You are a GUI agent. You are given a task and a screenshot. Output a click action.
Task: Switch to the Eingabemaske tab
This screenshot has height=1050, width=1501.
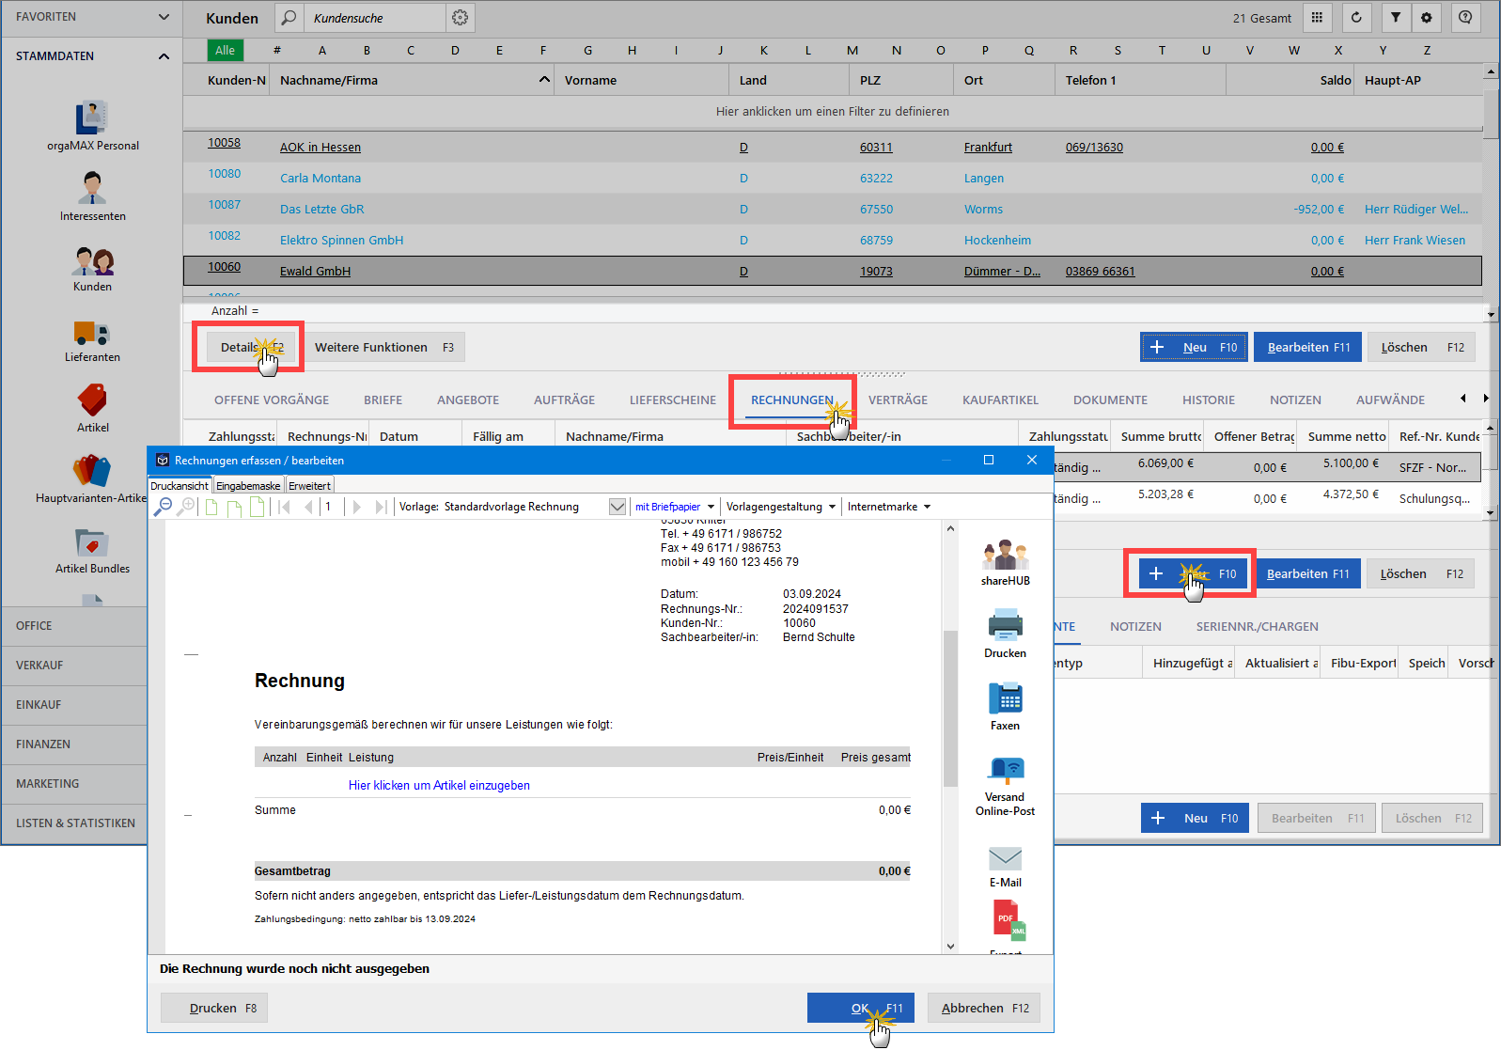[248, 486]
